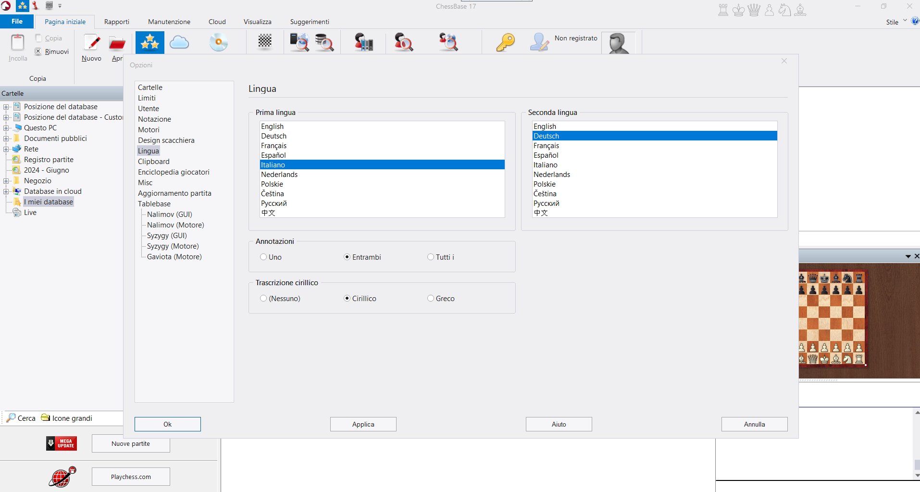Click the database stack magnifier search icon
Screen dimensions: 920x492
[x=324, y=42]
